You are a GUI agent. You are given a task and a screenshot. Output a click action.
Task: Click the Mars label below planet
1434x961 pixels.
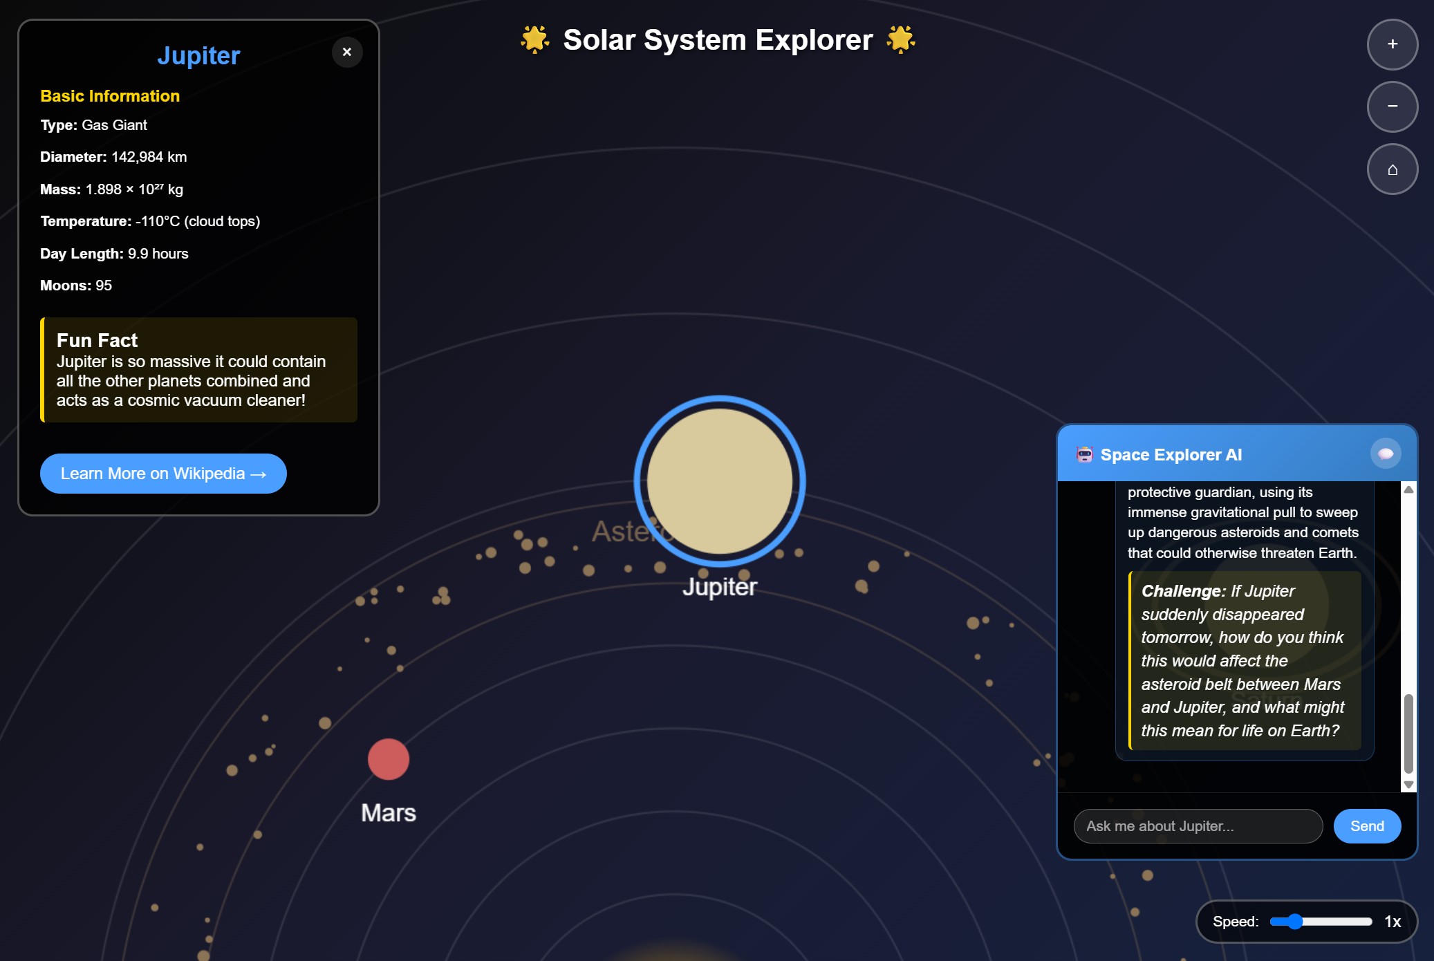(x=389, y=813)
